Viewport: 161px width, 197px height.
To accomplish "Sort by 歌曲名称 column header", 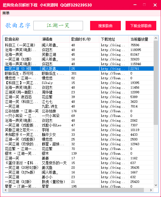I will click(x=22, y=39).
